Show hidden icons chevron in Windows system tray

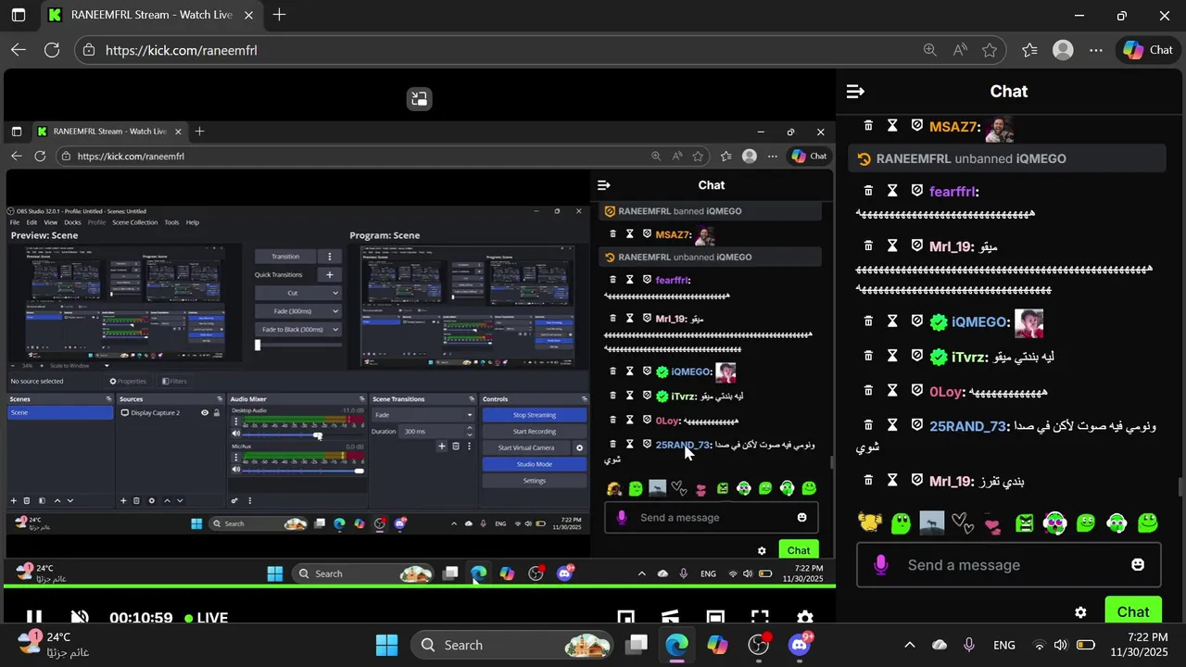pyautogui.click(x=910, y=645)
